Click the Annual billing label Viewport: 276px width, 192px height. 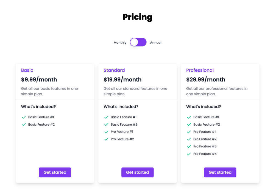(156, 43)
